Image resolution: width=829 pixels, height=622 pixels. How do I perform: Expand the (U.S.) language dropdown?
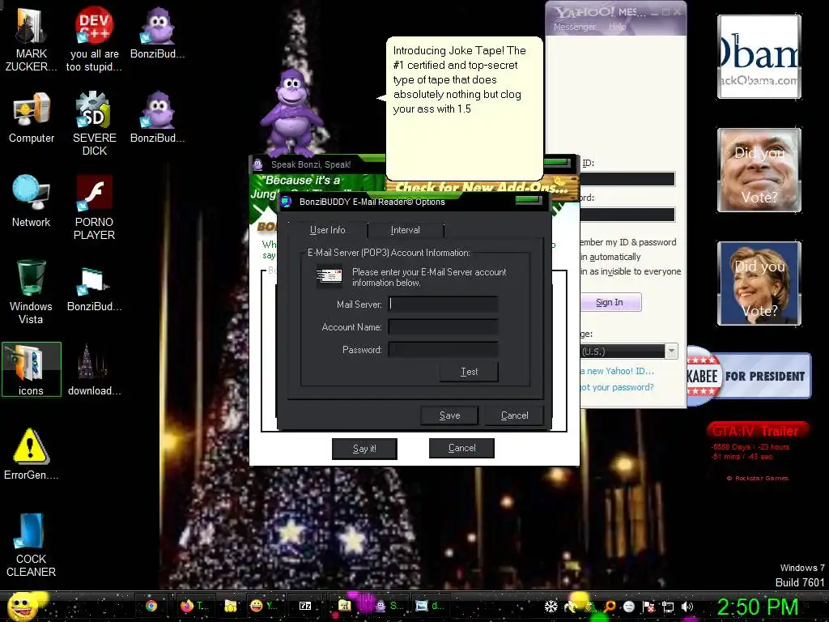point(671,351)
